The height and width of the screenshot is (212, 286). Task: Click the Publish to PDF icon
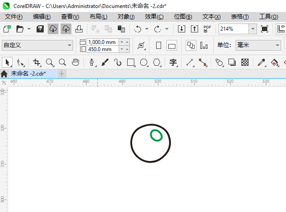(x=207, y=29)
